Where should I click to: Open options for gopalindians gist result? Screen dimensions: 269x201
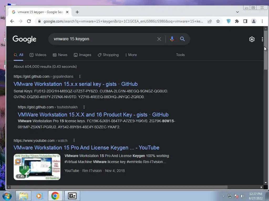point(80,76)
